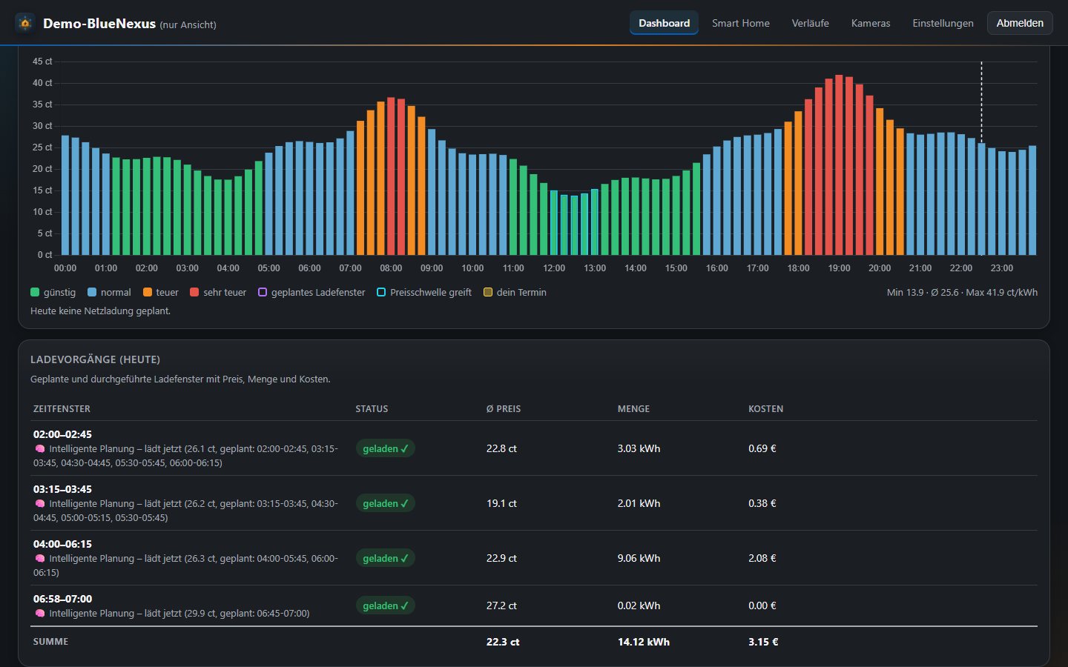This screenshot has height=667, width=1068.
Task: Click the Min/Ø/Max price summary text
Action: [962, 292]
